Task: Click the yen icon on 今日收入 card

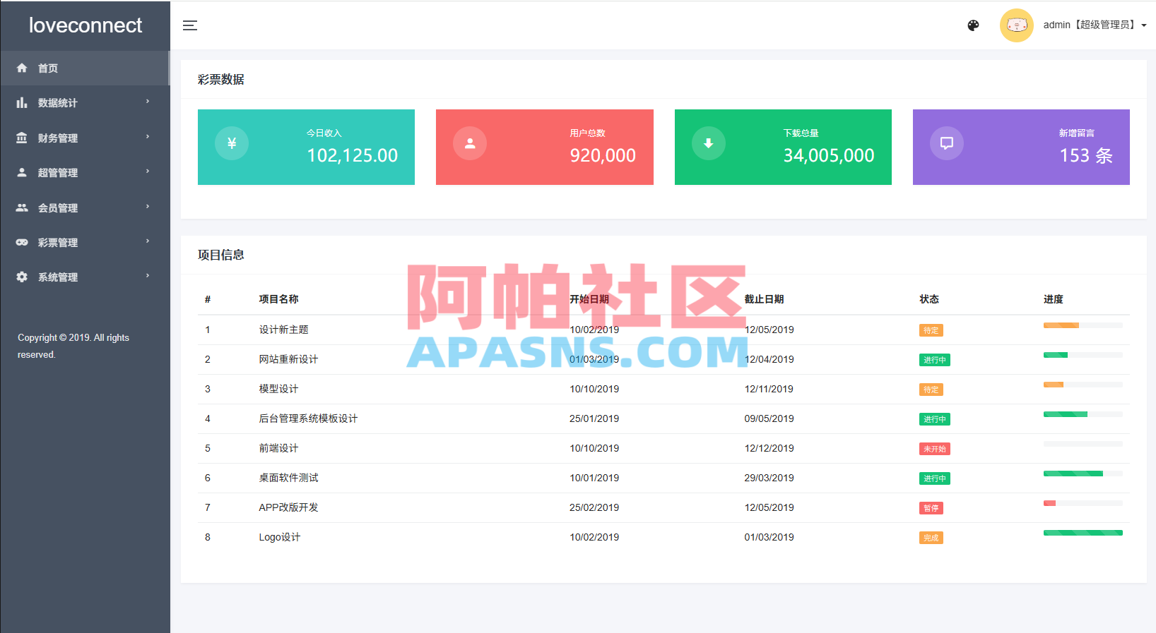Action: (232, 143)
